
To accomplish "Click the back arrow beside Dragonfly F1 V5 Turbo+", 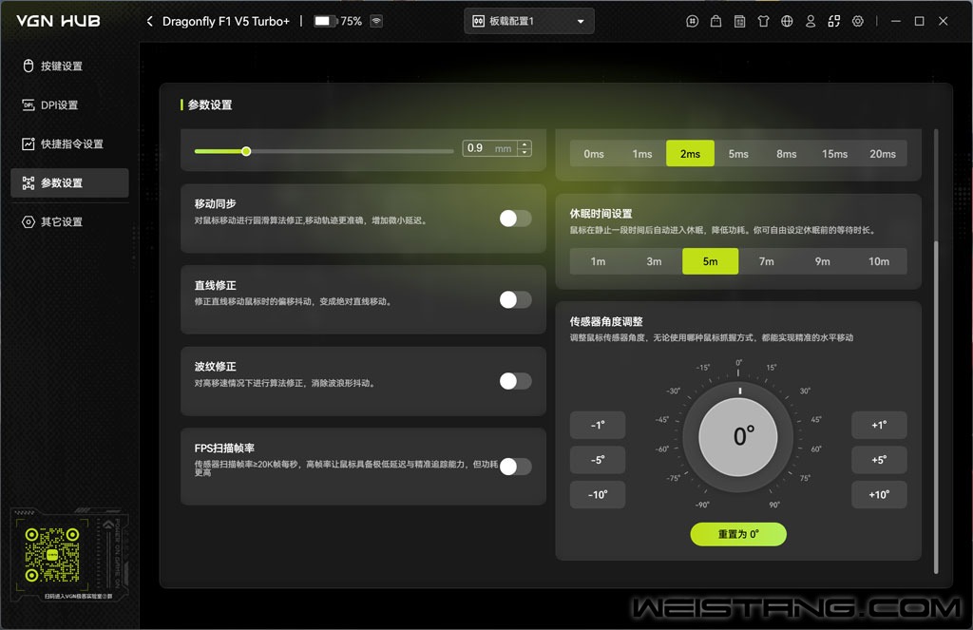I will [149, 21].
